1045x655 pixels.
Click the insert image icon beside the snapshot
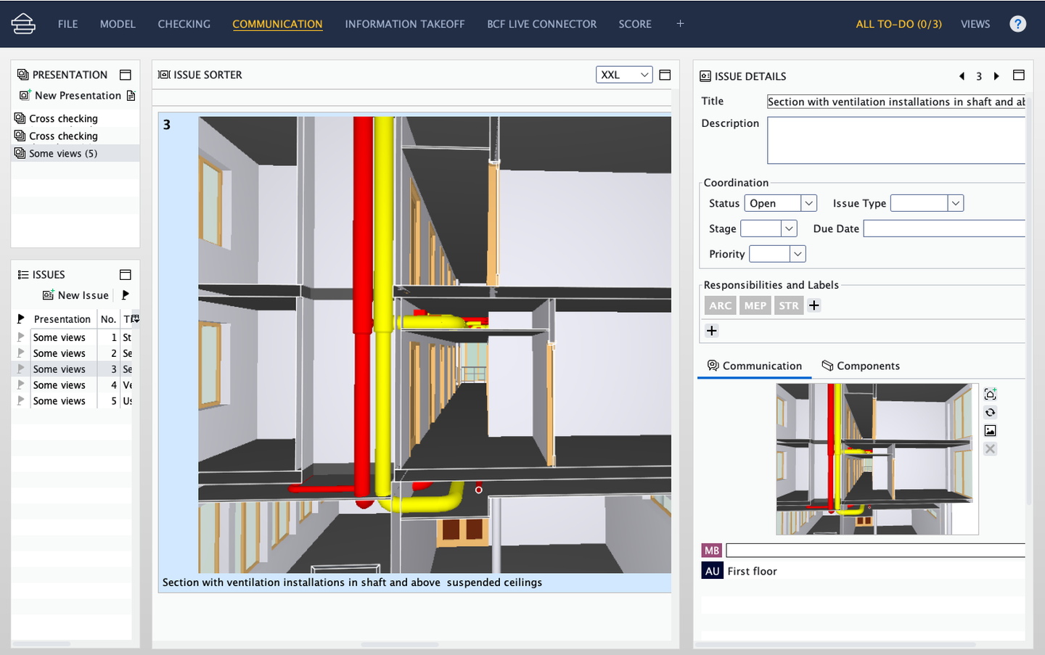990,431
